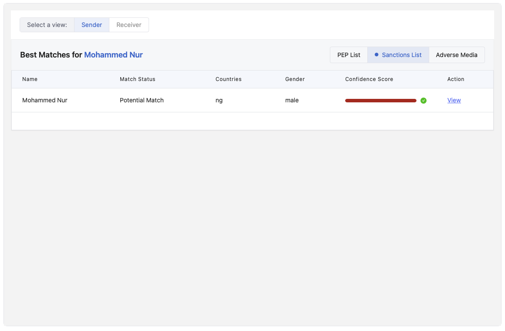The height and width of the screenshot is (331, 505).
Task: Click the male gender cell
Action: pos(292,100)
